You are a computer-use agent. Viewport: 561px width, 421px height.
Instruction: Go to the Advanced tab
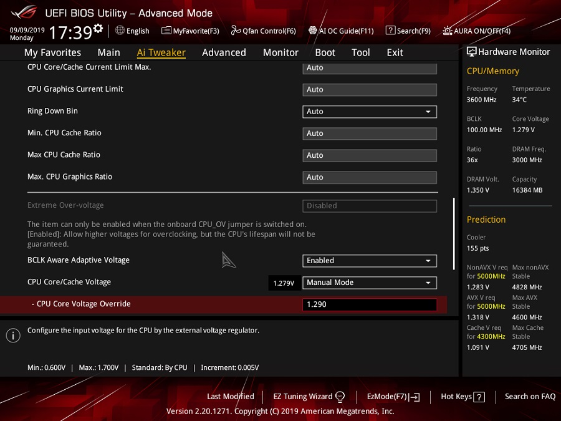tap(224, 52)
